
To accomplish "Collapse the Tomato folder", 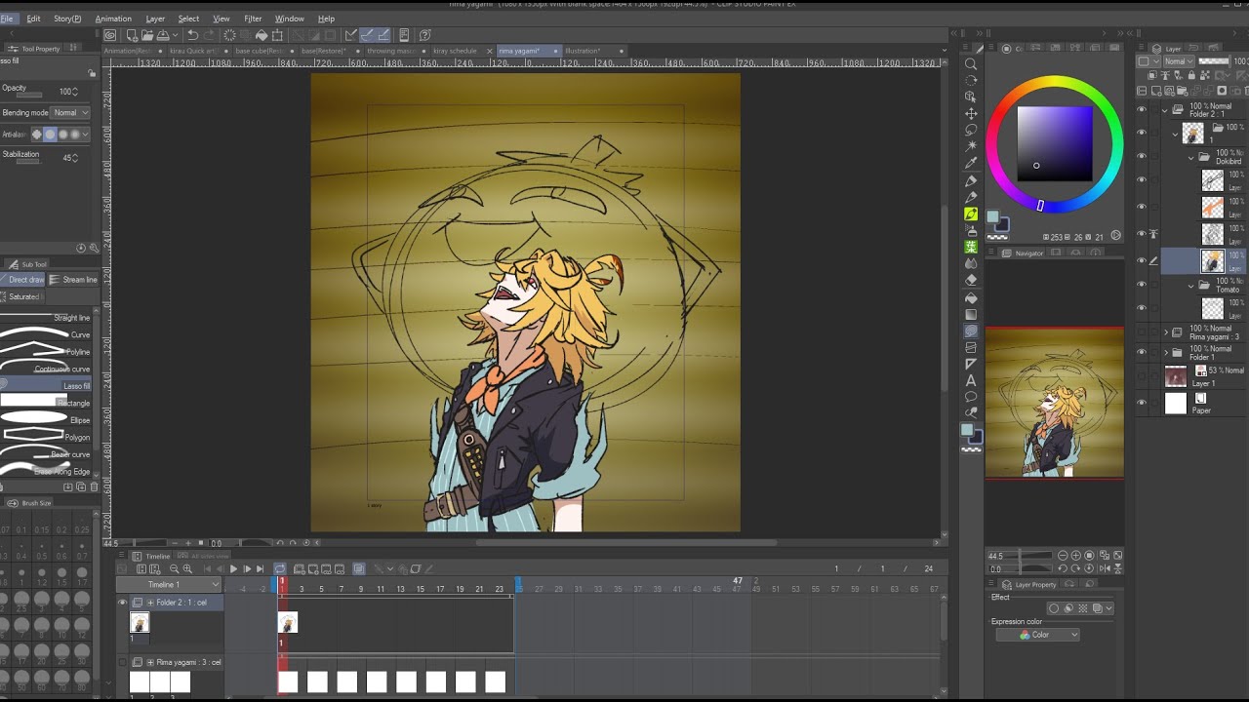I will 1190,286.
